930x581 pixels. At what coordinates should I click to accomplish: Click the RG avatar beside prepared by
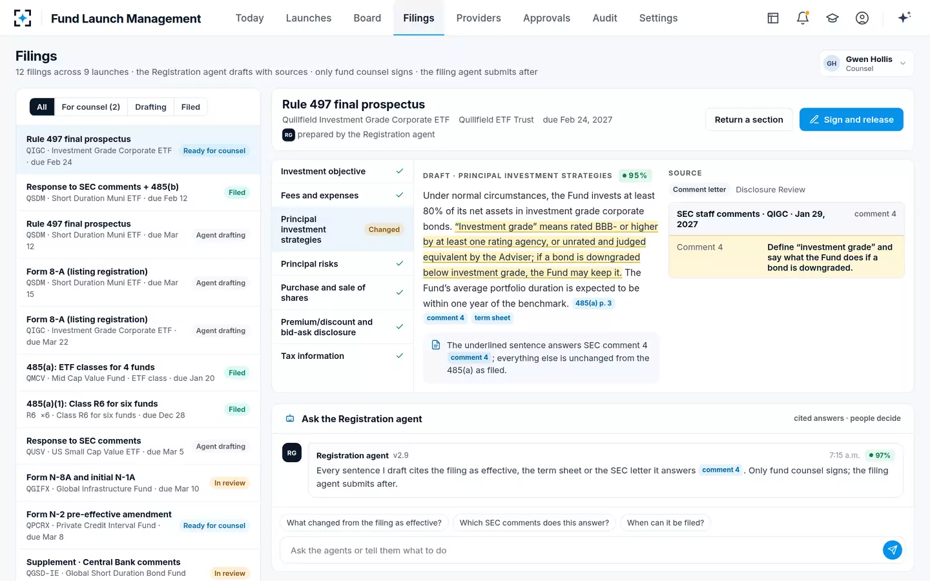289,135
